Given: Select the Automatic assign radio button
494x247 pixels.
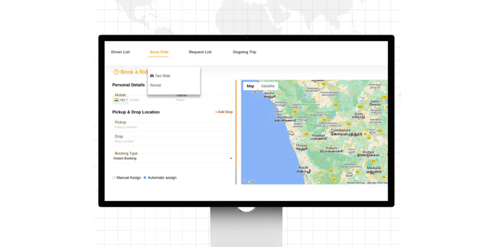Looking at the screenshot, I should pos(145,178).
